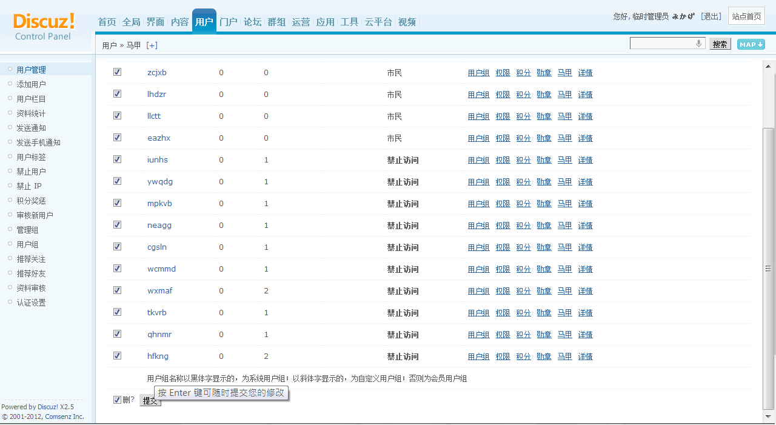
Task: Open the 全局 tab
Action: (132, 22)
